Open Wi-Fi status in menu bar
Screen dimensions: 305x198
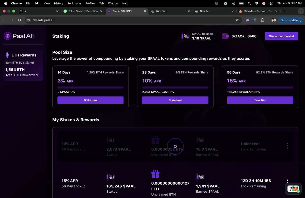tap(257, 3)
